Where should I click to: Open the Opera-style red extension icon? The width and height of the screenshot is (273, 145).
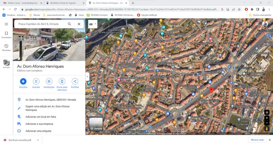point(246,10)
